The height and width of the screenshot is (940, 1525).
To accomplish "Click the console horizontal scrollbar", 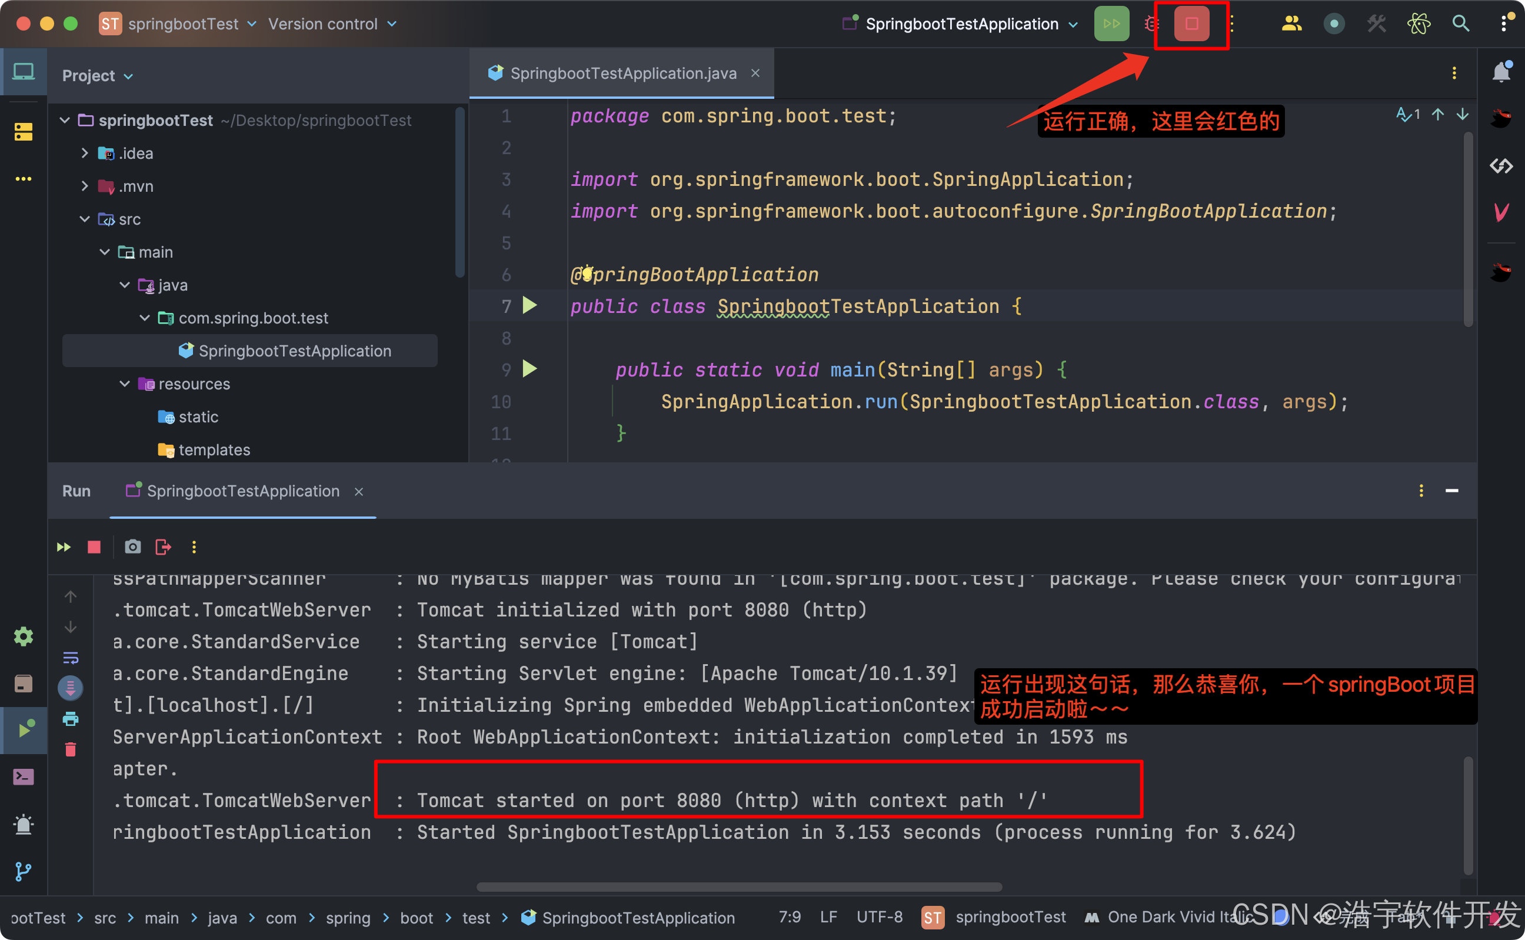I will point(738,887).
